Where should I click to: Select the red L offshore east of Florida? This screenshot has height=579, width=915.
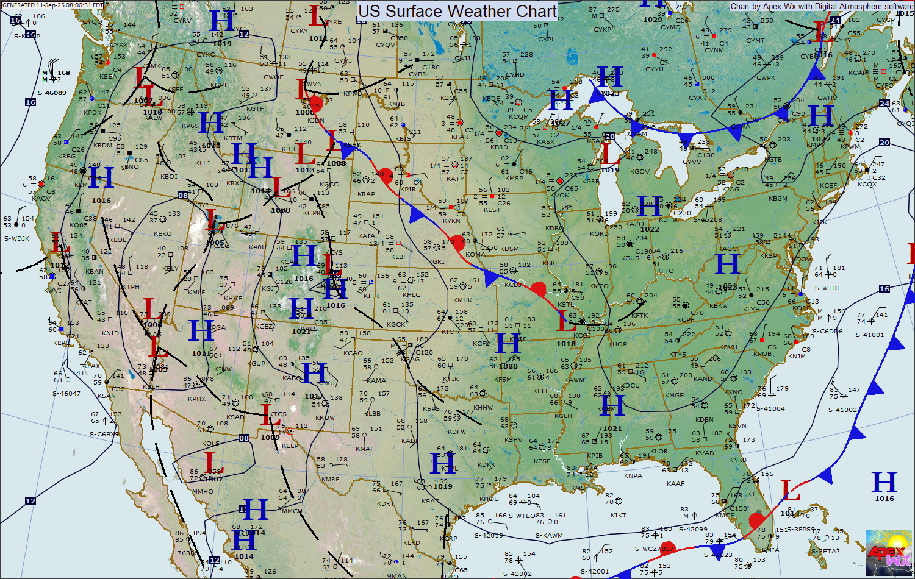791,491
